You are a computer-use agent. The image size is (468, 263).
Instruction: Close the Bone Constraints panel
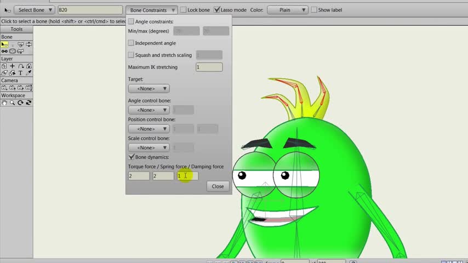(218, 186)
